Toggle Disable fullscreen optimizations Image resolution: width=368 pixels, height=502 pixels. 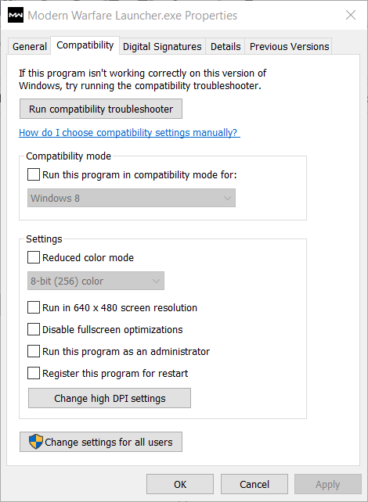point(34,329)
